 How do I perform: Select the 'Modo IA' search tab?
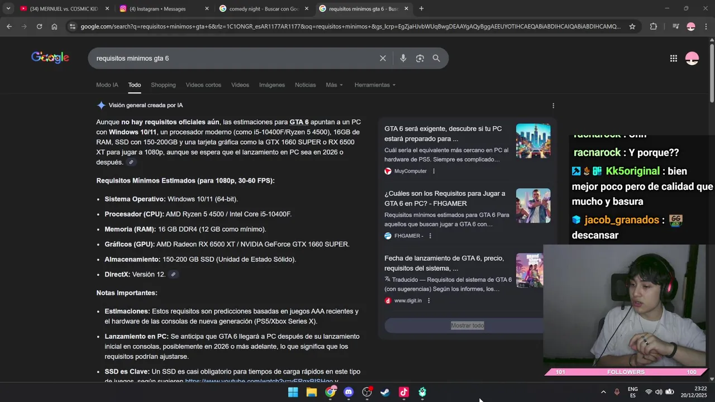coord(107,85)
